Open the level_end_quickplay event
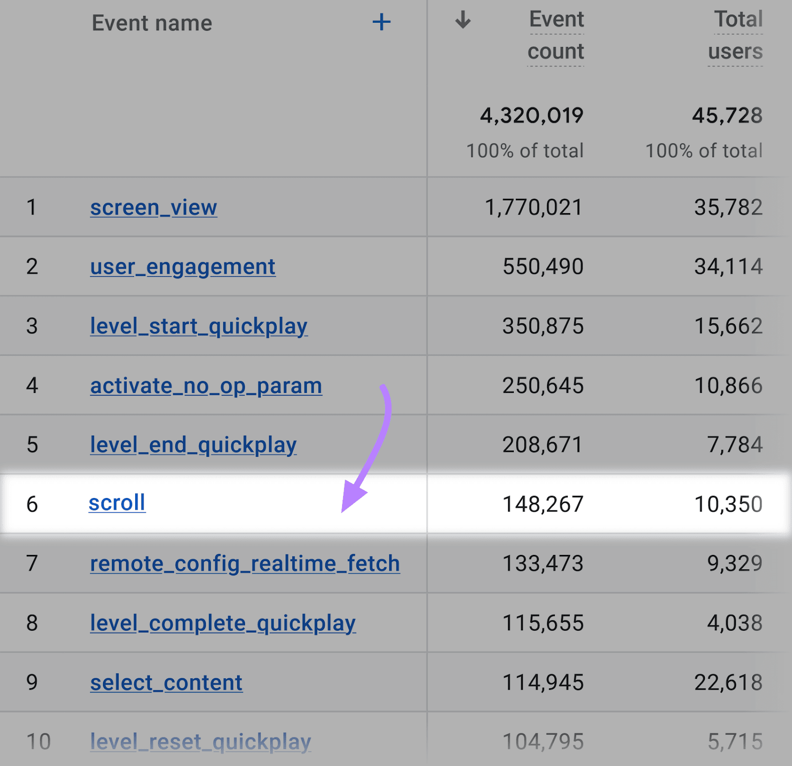Viewport: 792px width, 766px height. click(193, 445)
